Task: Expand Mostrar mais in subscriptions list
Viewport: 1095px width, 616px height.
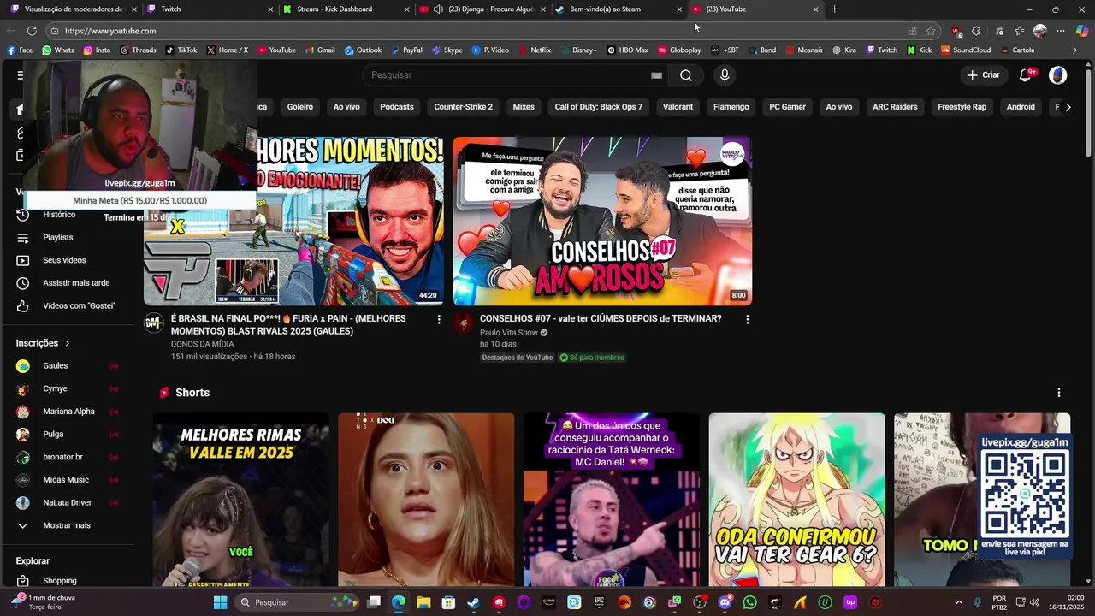Action: [67, 525]
